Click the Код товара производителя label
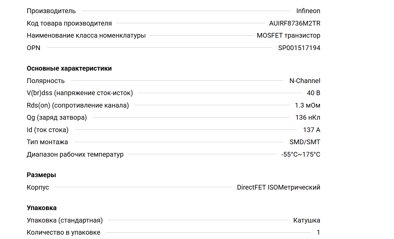This screenshot has height=239, width=394. coord(69,23)
